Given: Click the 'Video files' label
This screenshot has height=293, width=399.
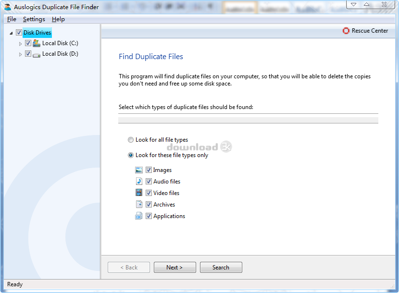Looking at the screenshot, I should coord(166,193).
